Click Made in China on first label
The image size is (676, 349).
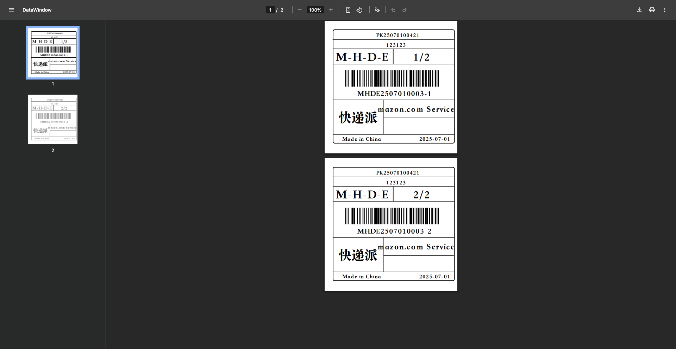(362, 139)
